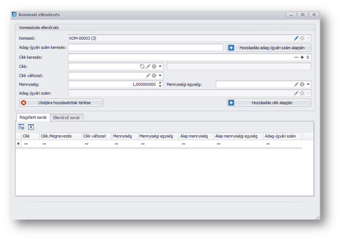The image size is (342, 241).
Task: Clear the Cikk field with X icon
Action: point(154,66)
